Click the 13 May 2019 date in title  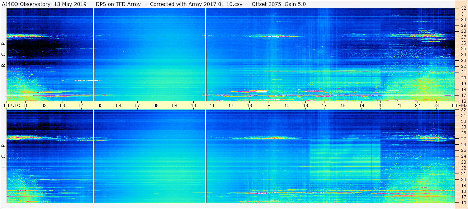70,4
